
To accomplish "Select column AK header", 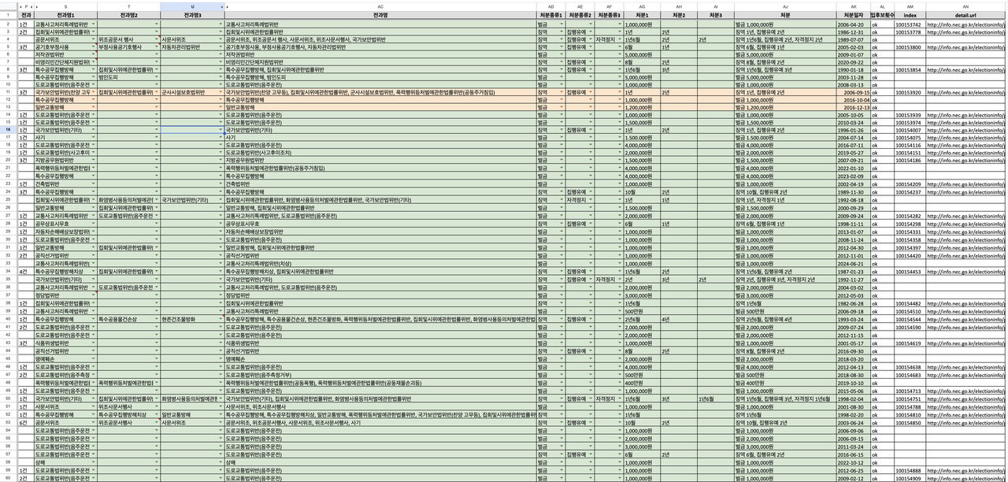I will [x=853, y=6].
